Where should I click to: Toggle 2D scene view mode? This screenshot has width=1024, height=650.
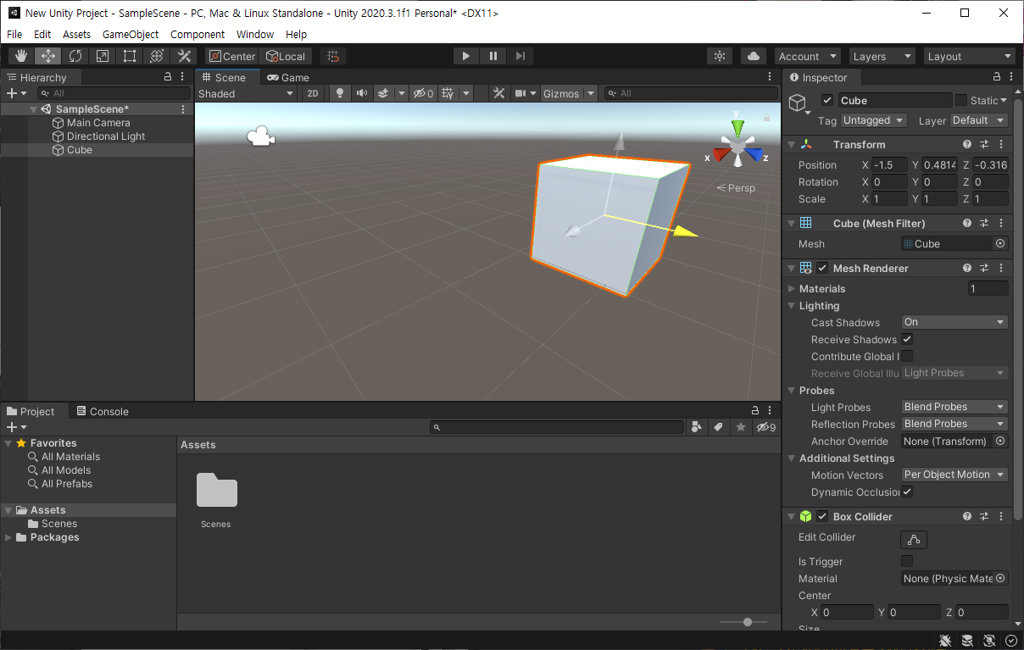pos(313,93)
